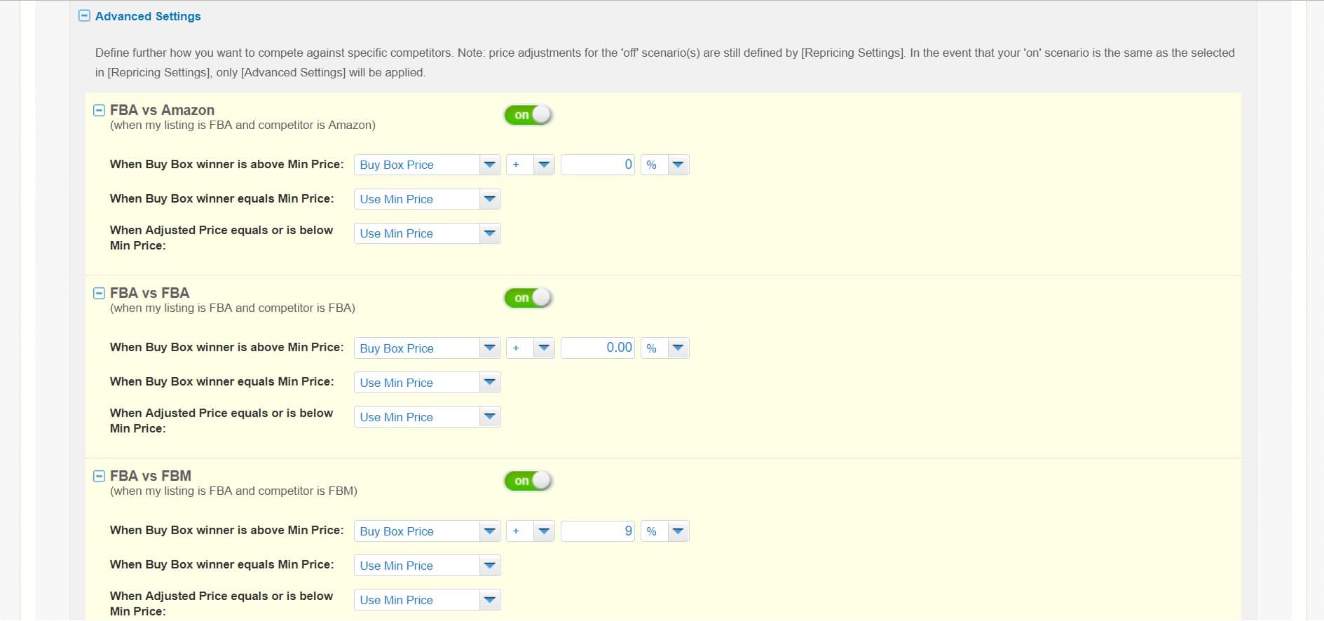The height and width of the screenshot is (621, 1324).
Task: Click the 'FBA vs Amazon' heading
Action: 162,110
